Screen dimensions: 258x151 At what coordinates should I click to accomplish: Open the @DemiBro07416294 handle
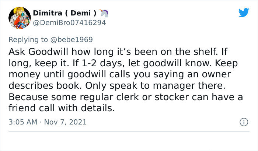tap(69, 23)
